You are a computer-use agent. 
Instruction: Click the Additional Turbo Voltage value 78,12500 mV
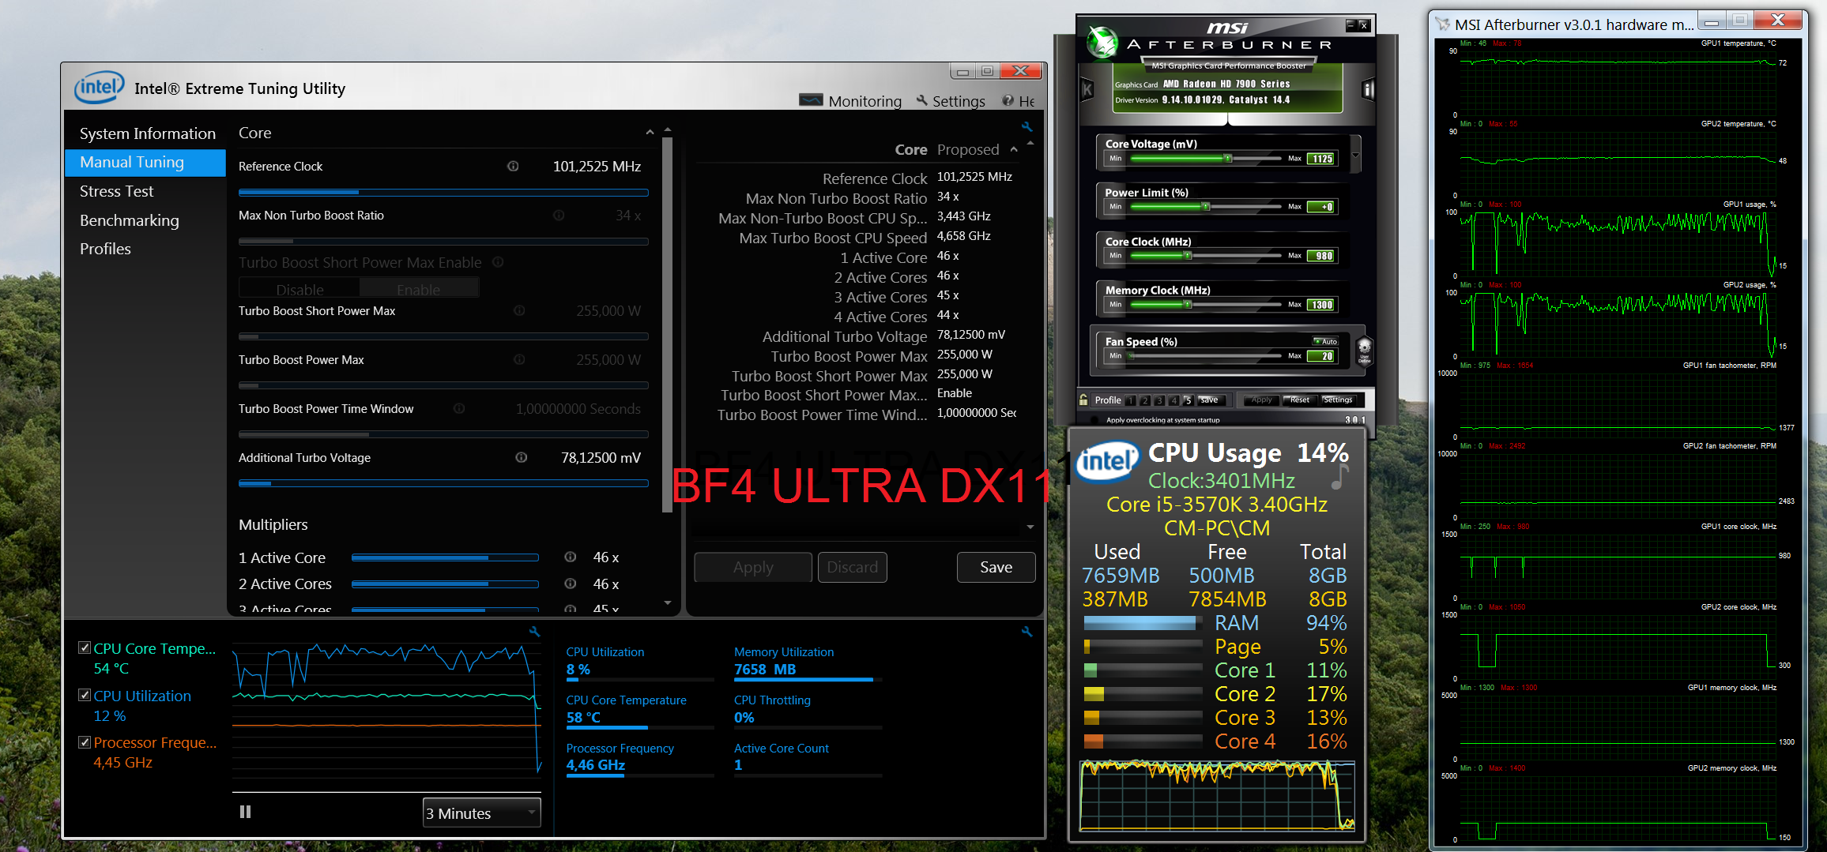[601, 458]
